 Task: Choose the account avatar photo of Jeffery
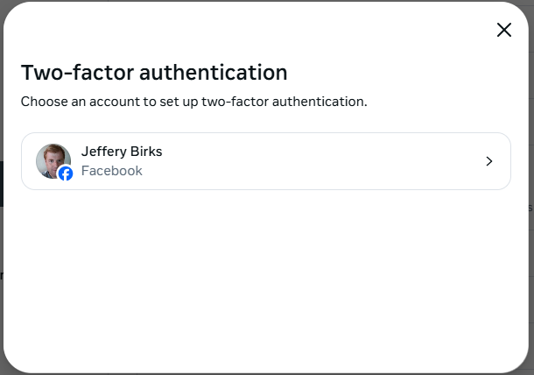pyautogui.click(x=52, y=159)
